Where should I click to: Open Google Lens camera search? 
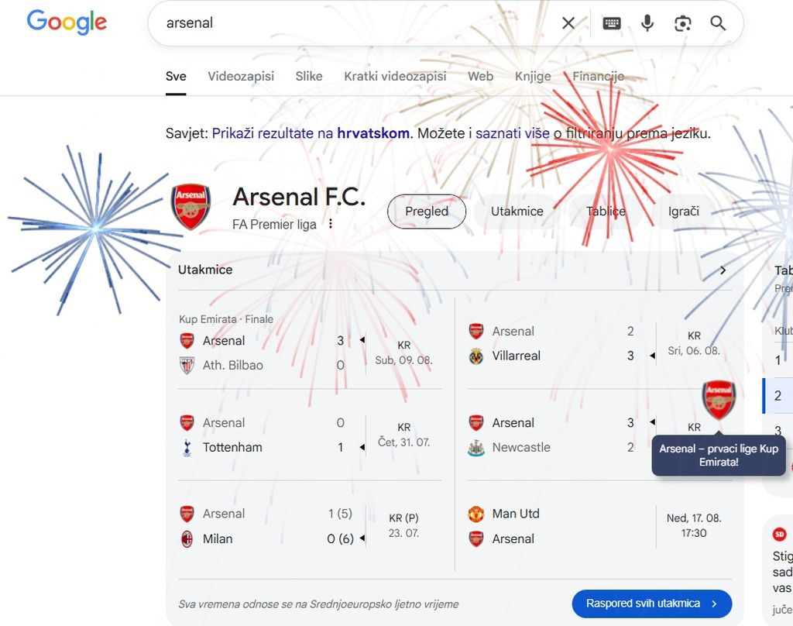point(682,23)
